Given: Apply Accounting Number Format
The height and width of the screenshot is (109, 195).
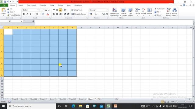Looking at the screenshot, I should pos(91,14).
